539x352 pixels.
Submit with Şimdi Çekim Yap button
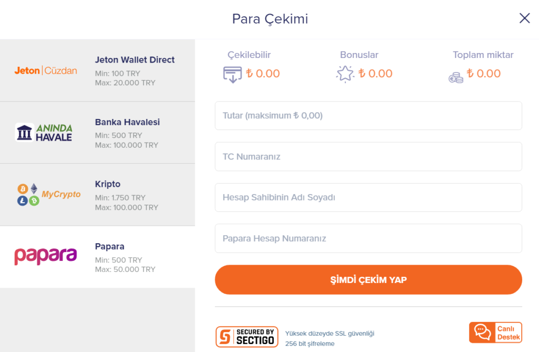point(368,279)
